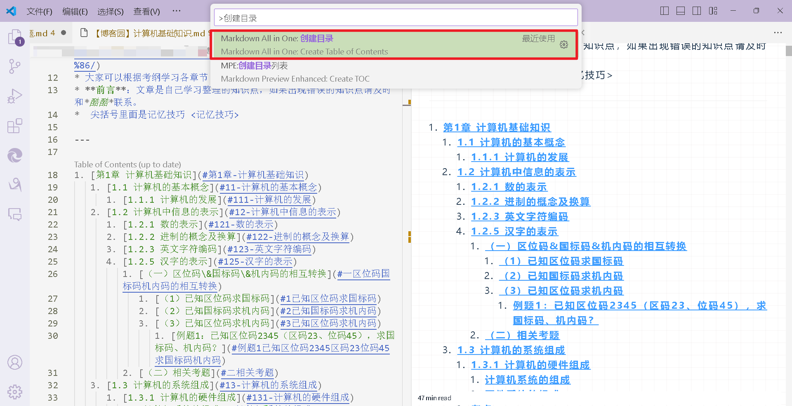The width and height of the screenshot is (792, 406).
Task: Open preview link 1.3 计算机的系统组成
Action: click(511, 350)
